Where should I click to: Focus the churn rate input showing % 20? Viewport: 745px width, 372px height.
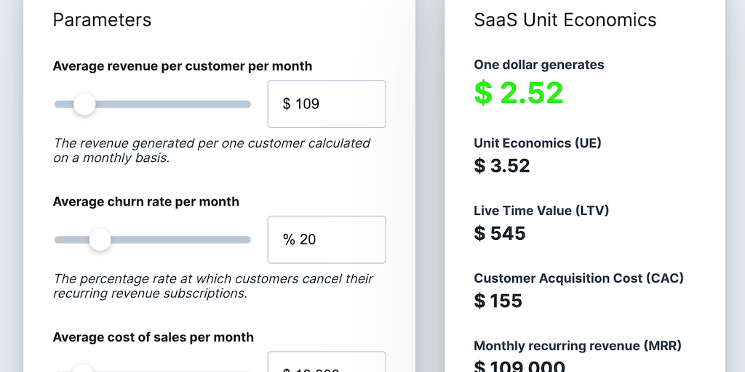pyautogui.click(x=327, y=239)
